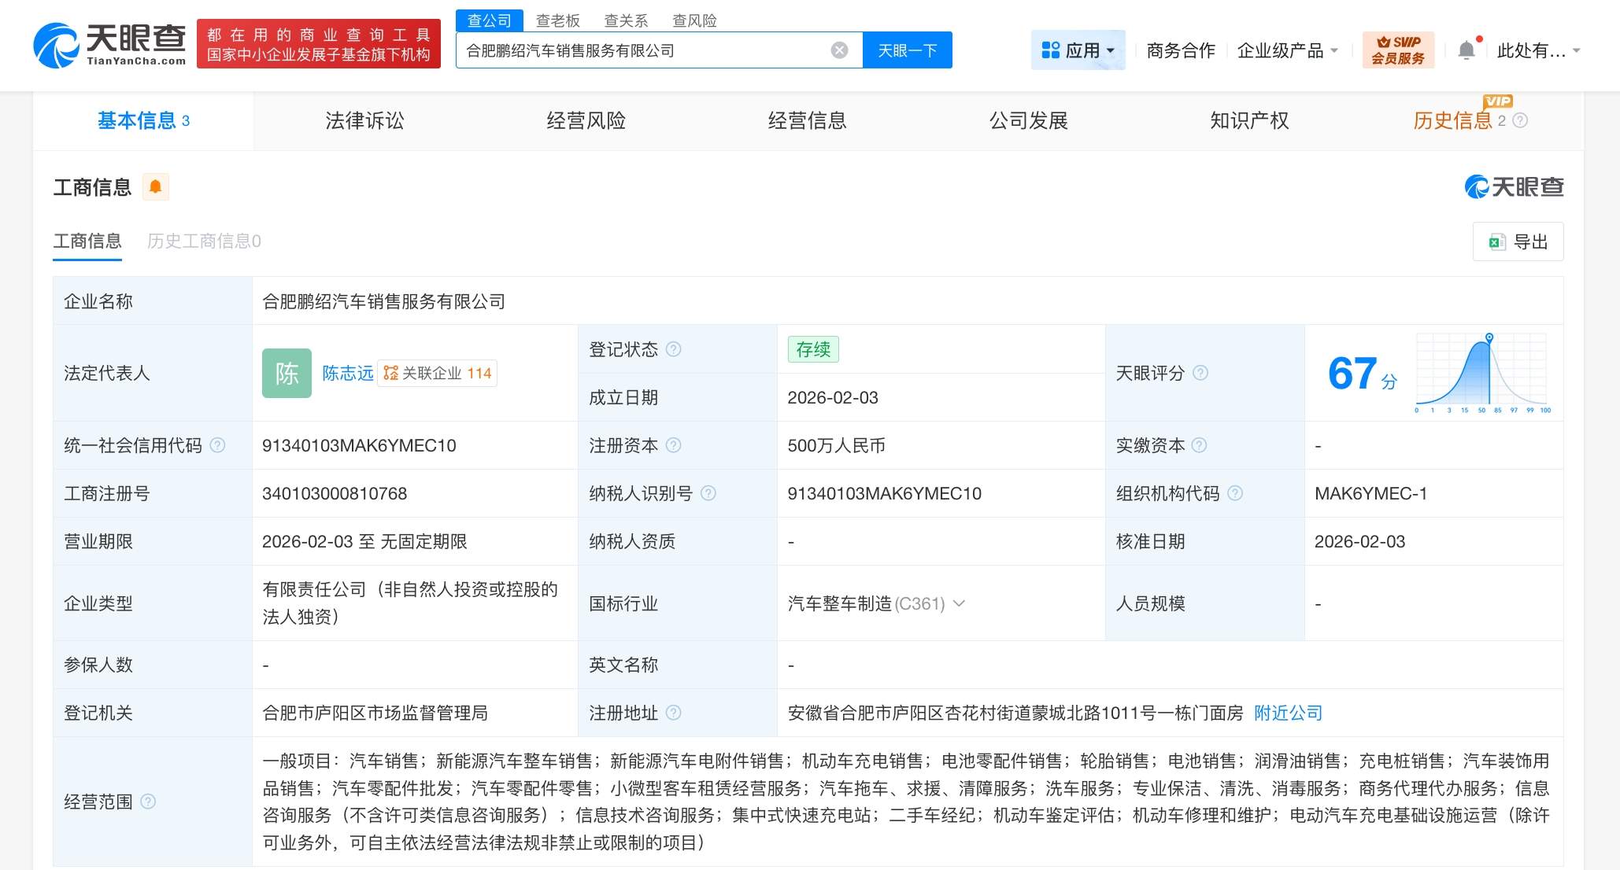Clear the search box with the X icon
The width and height of the screenshot is (1620, 870).
[840, 50]
